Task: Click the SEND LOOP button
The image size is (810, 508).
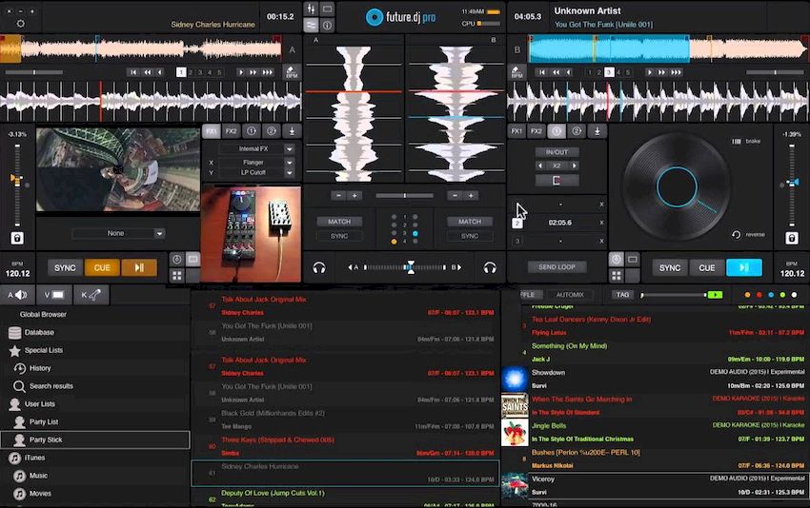Action: pyautogui.click(x=556, y=267)
